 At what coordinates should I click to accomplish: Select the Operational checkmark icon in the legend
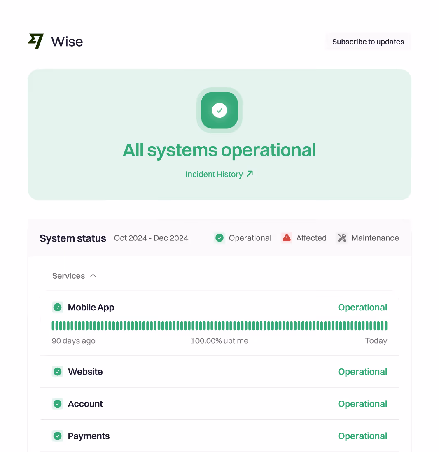tap(219, 238)
